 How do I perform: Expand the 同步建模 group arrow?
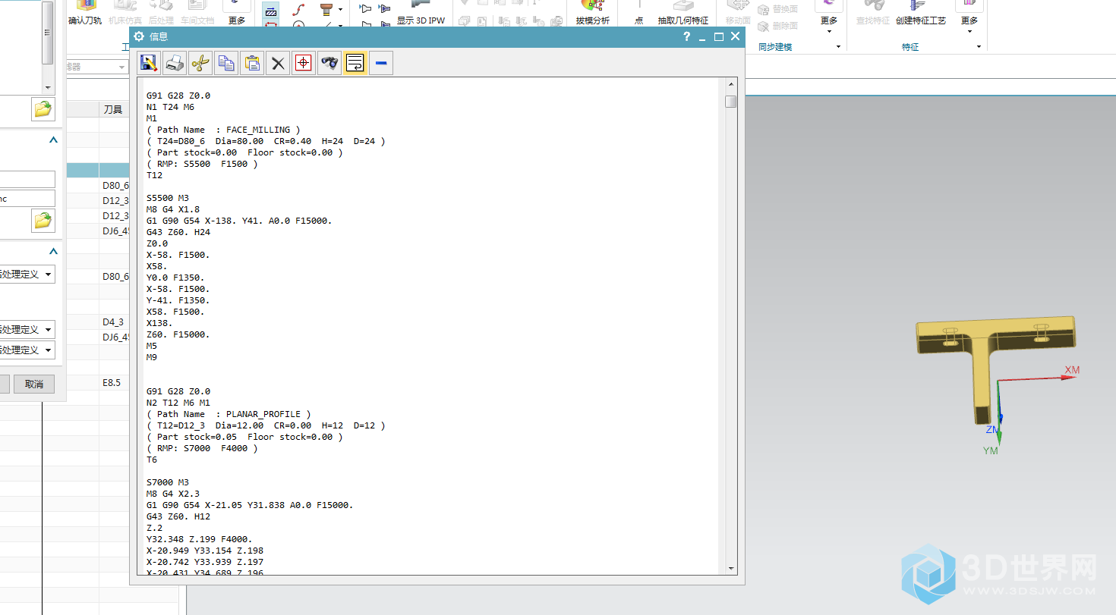click(x=838, y=47)
